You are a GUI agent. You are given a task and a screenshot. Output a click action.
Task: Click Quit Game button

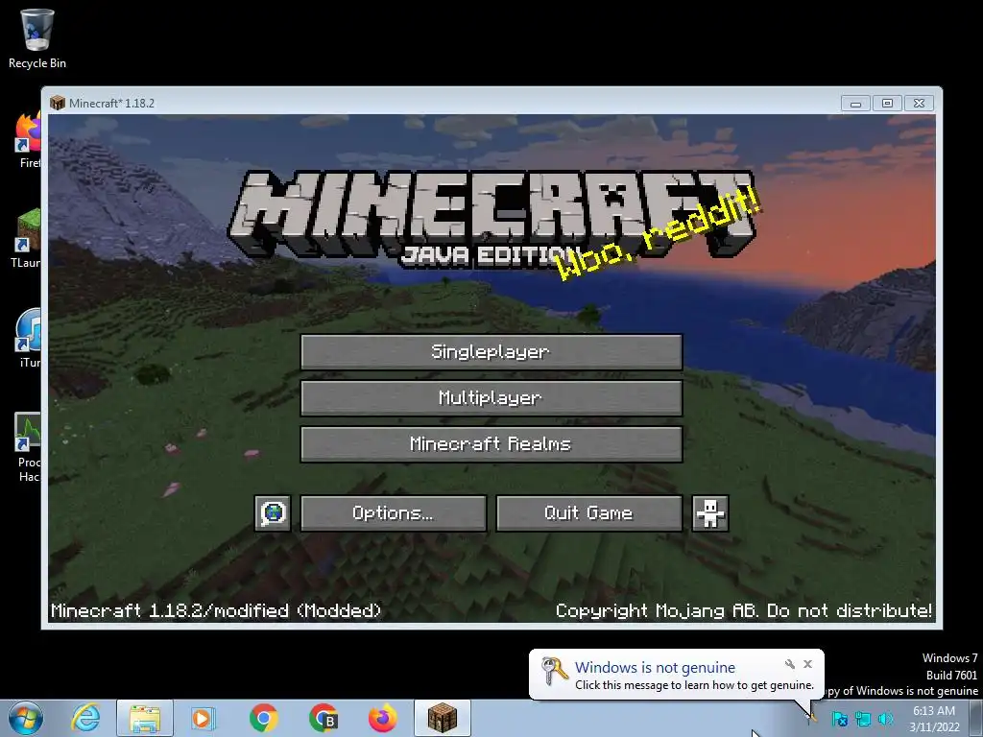(x=588, y=513)
